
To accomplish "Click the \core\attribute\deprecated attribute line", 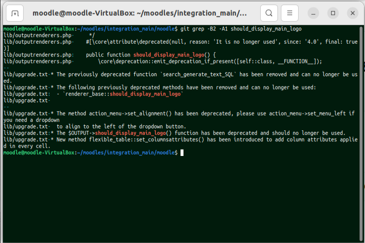I will pos(181,45).
